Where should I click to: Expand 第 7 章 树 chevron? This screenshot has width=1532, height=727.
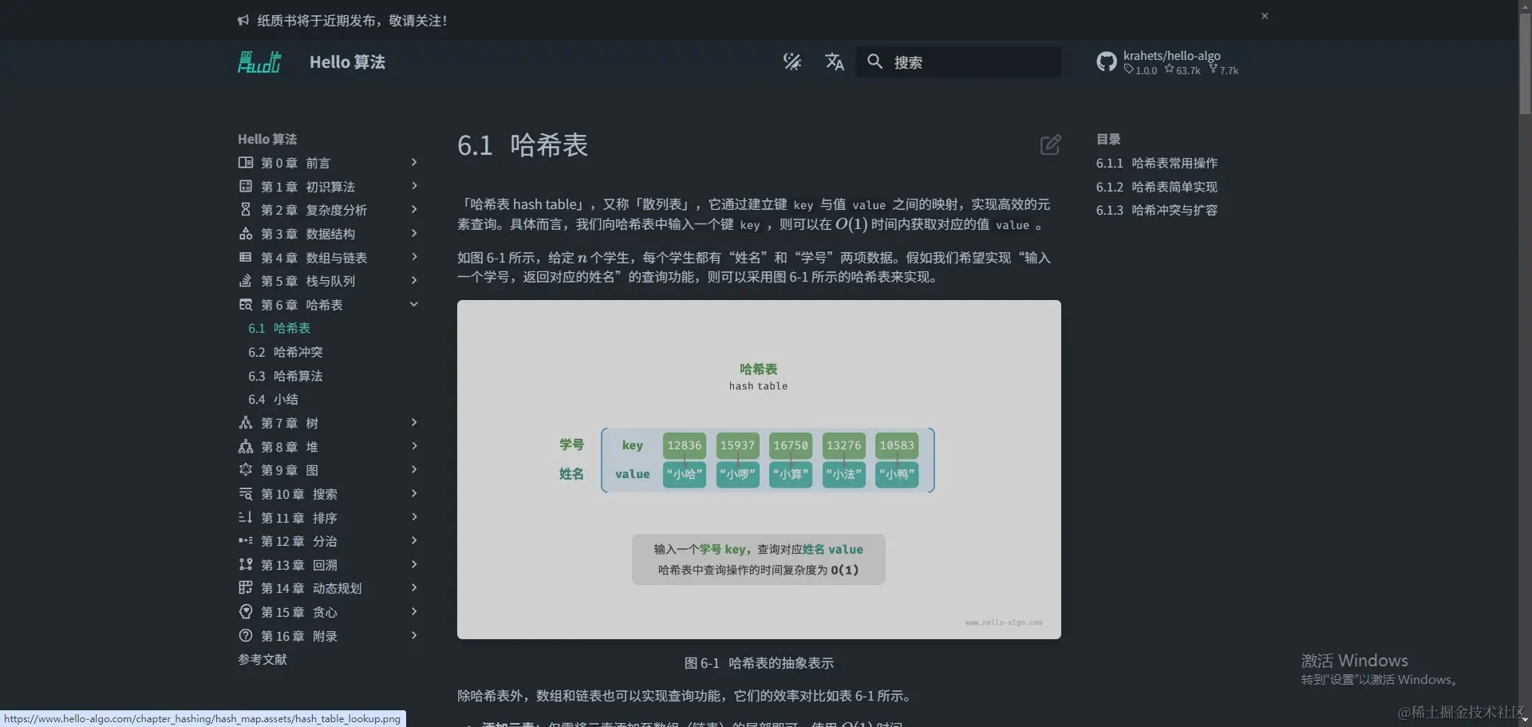[413, 422]
